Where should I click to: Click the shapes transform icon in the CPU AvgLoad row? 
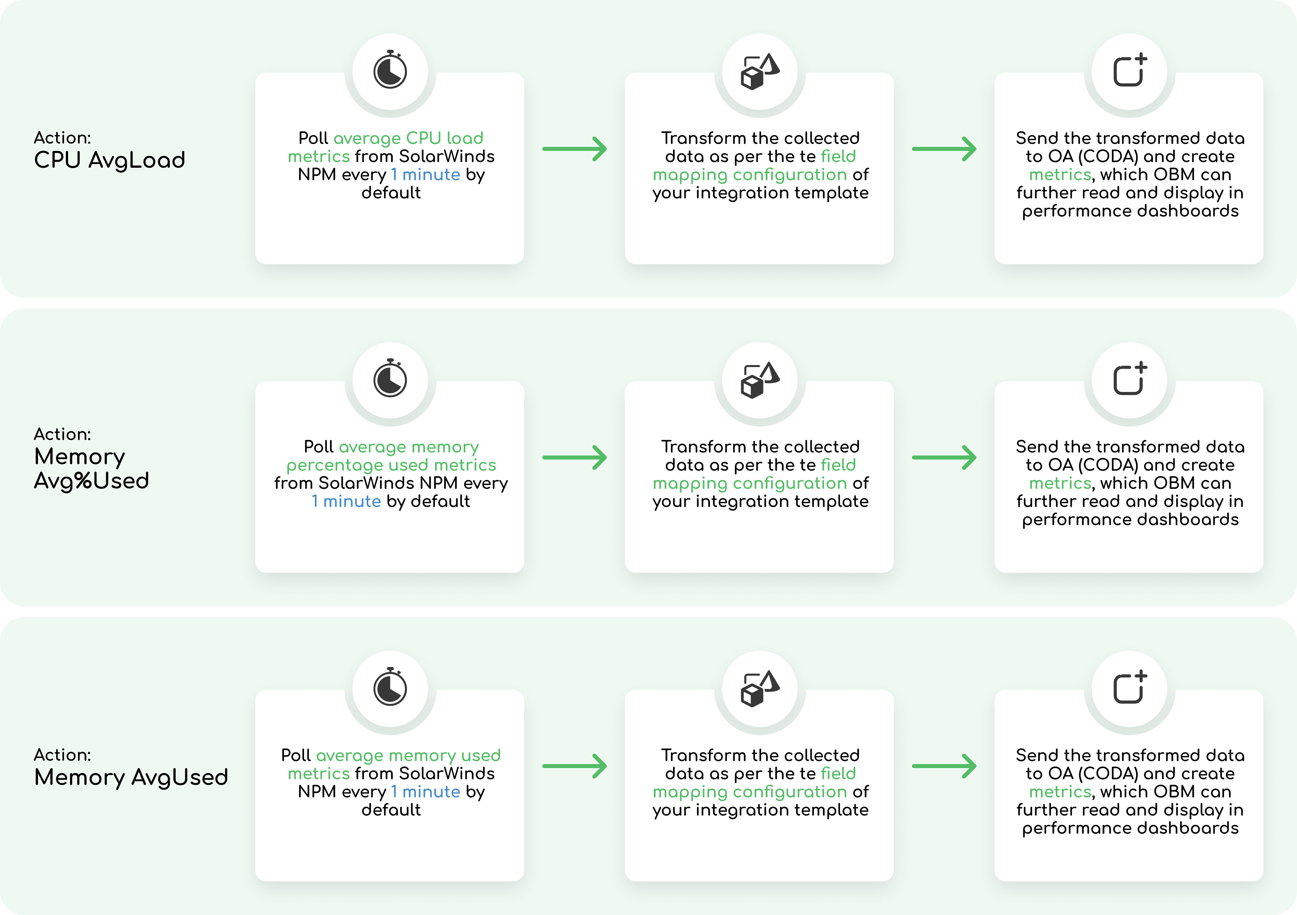[760, 71]
